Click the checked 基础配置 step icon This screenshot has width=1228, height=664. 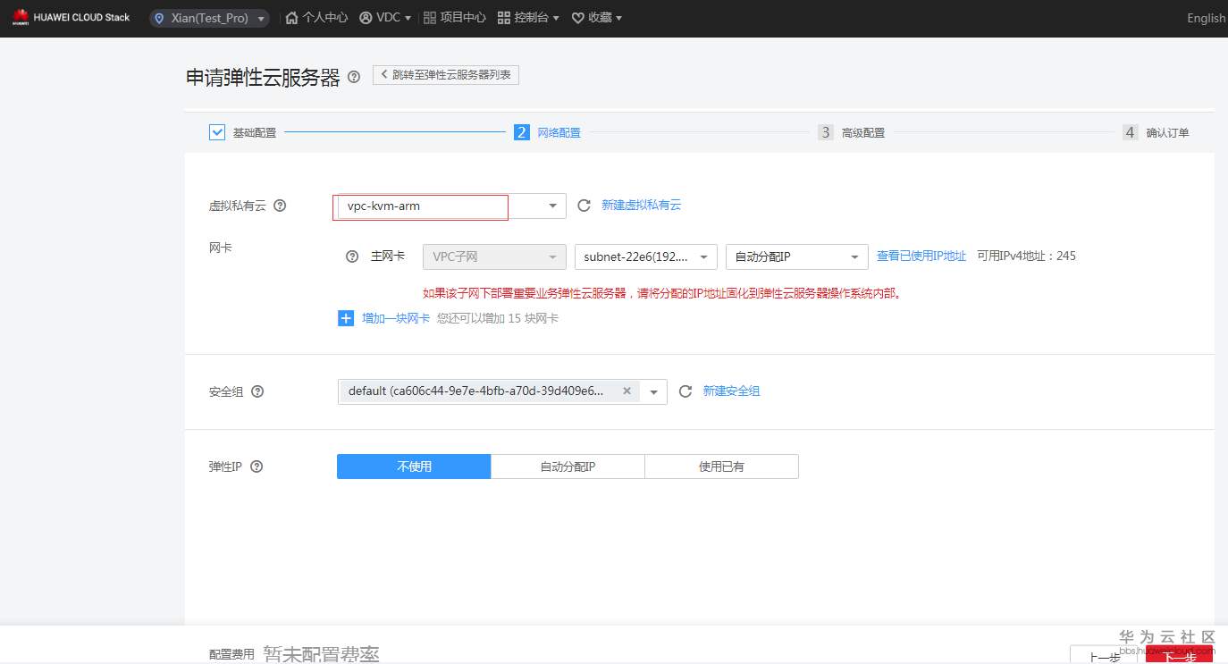(217, 132)
